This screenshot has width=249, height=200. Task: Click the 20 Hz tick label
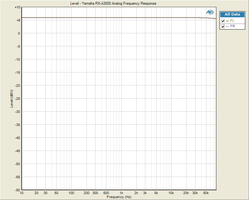36,193
